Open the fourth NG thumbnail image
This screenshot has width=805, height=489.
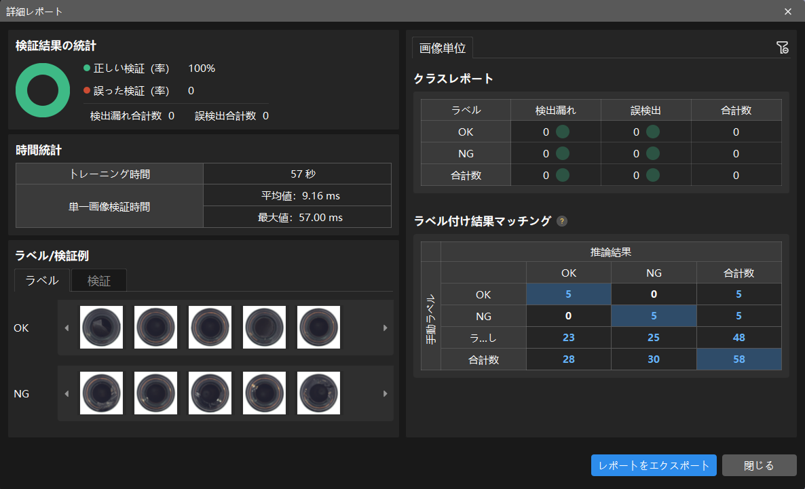pyautogui.click(x=265, y=393)
